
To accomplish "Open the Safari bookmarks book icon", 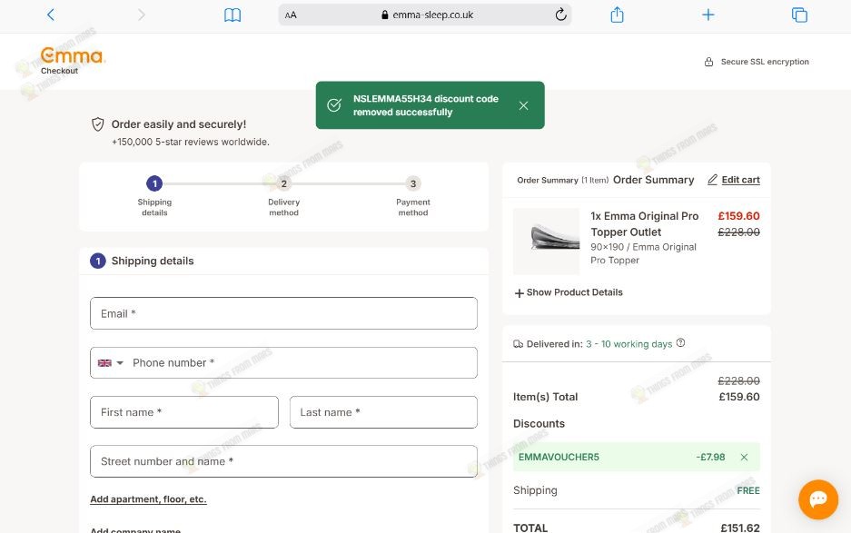I will 233,15.
